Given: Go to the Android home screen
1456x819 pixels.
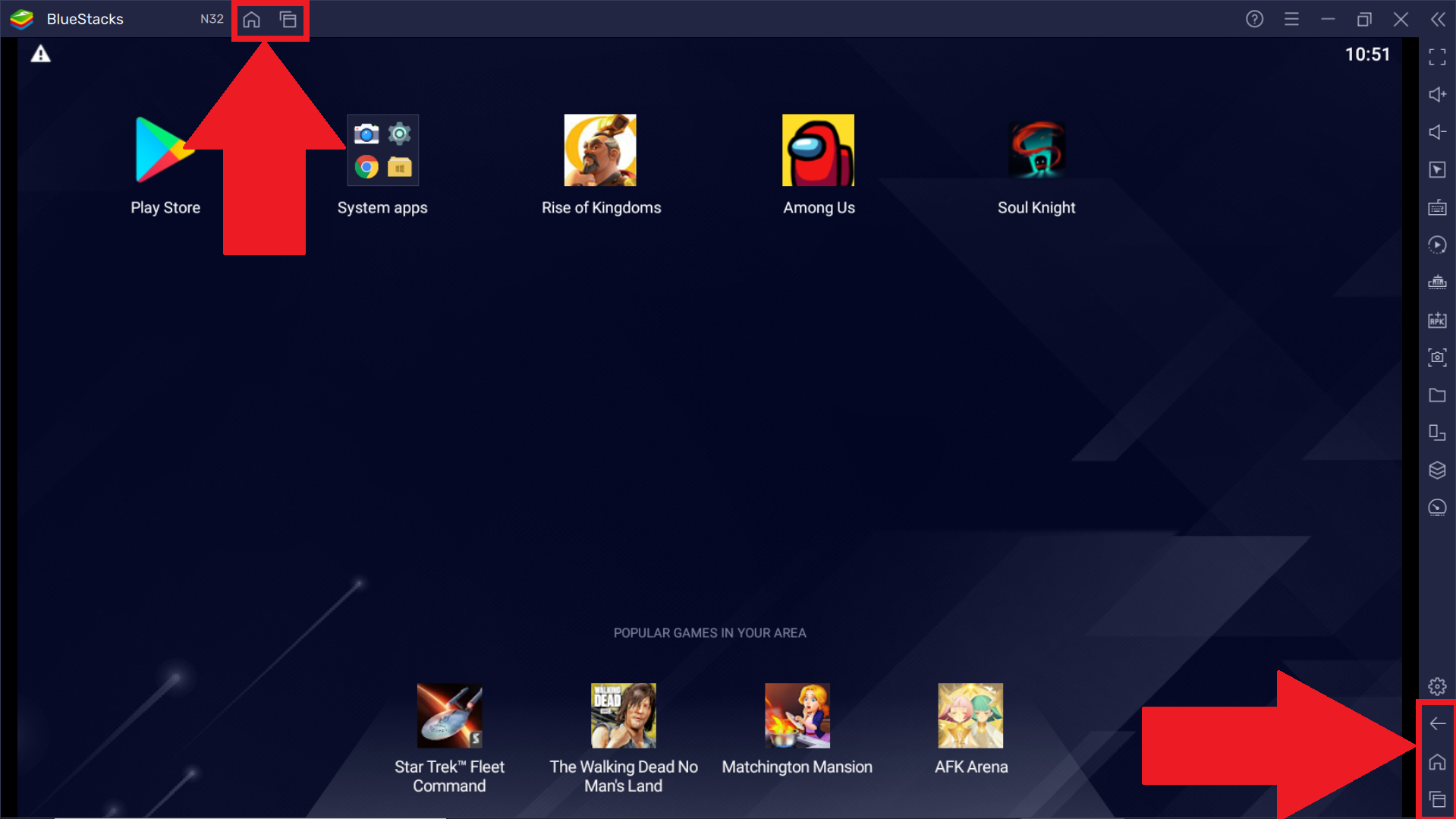Looking at the screenshot, I should tap(1437, 762).
